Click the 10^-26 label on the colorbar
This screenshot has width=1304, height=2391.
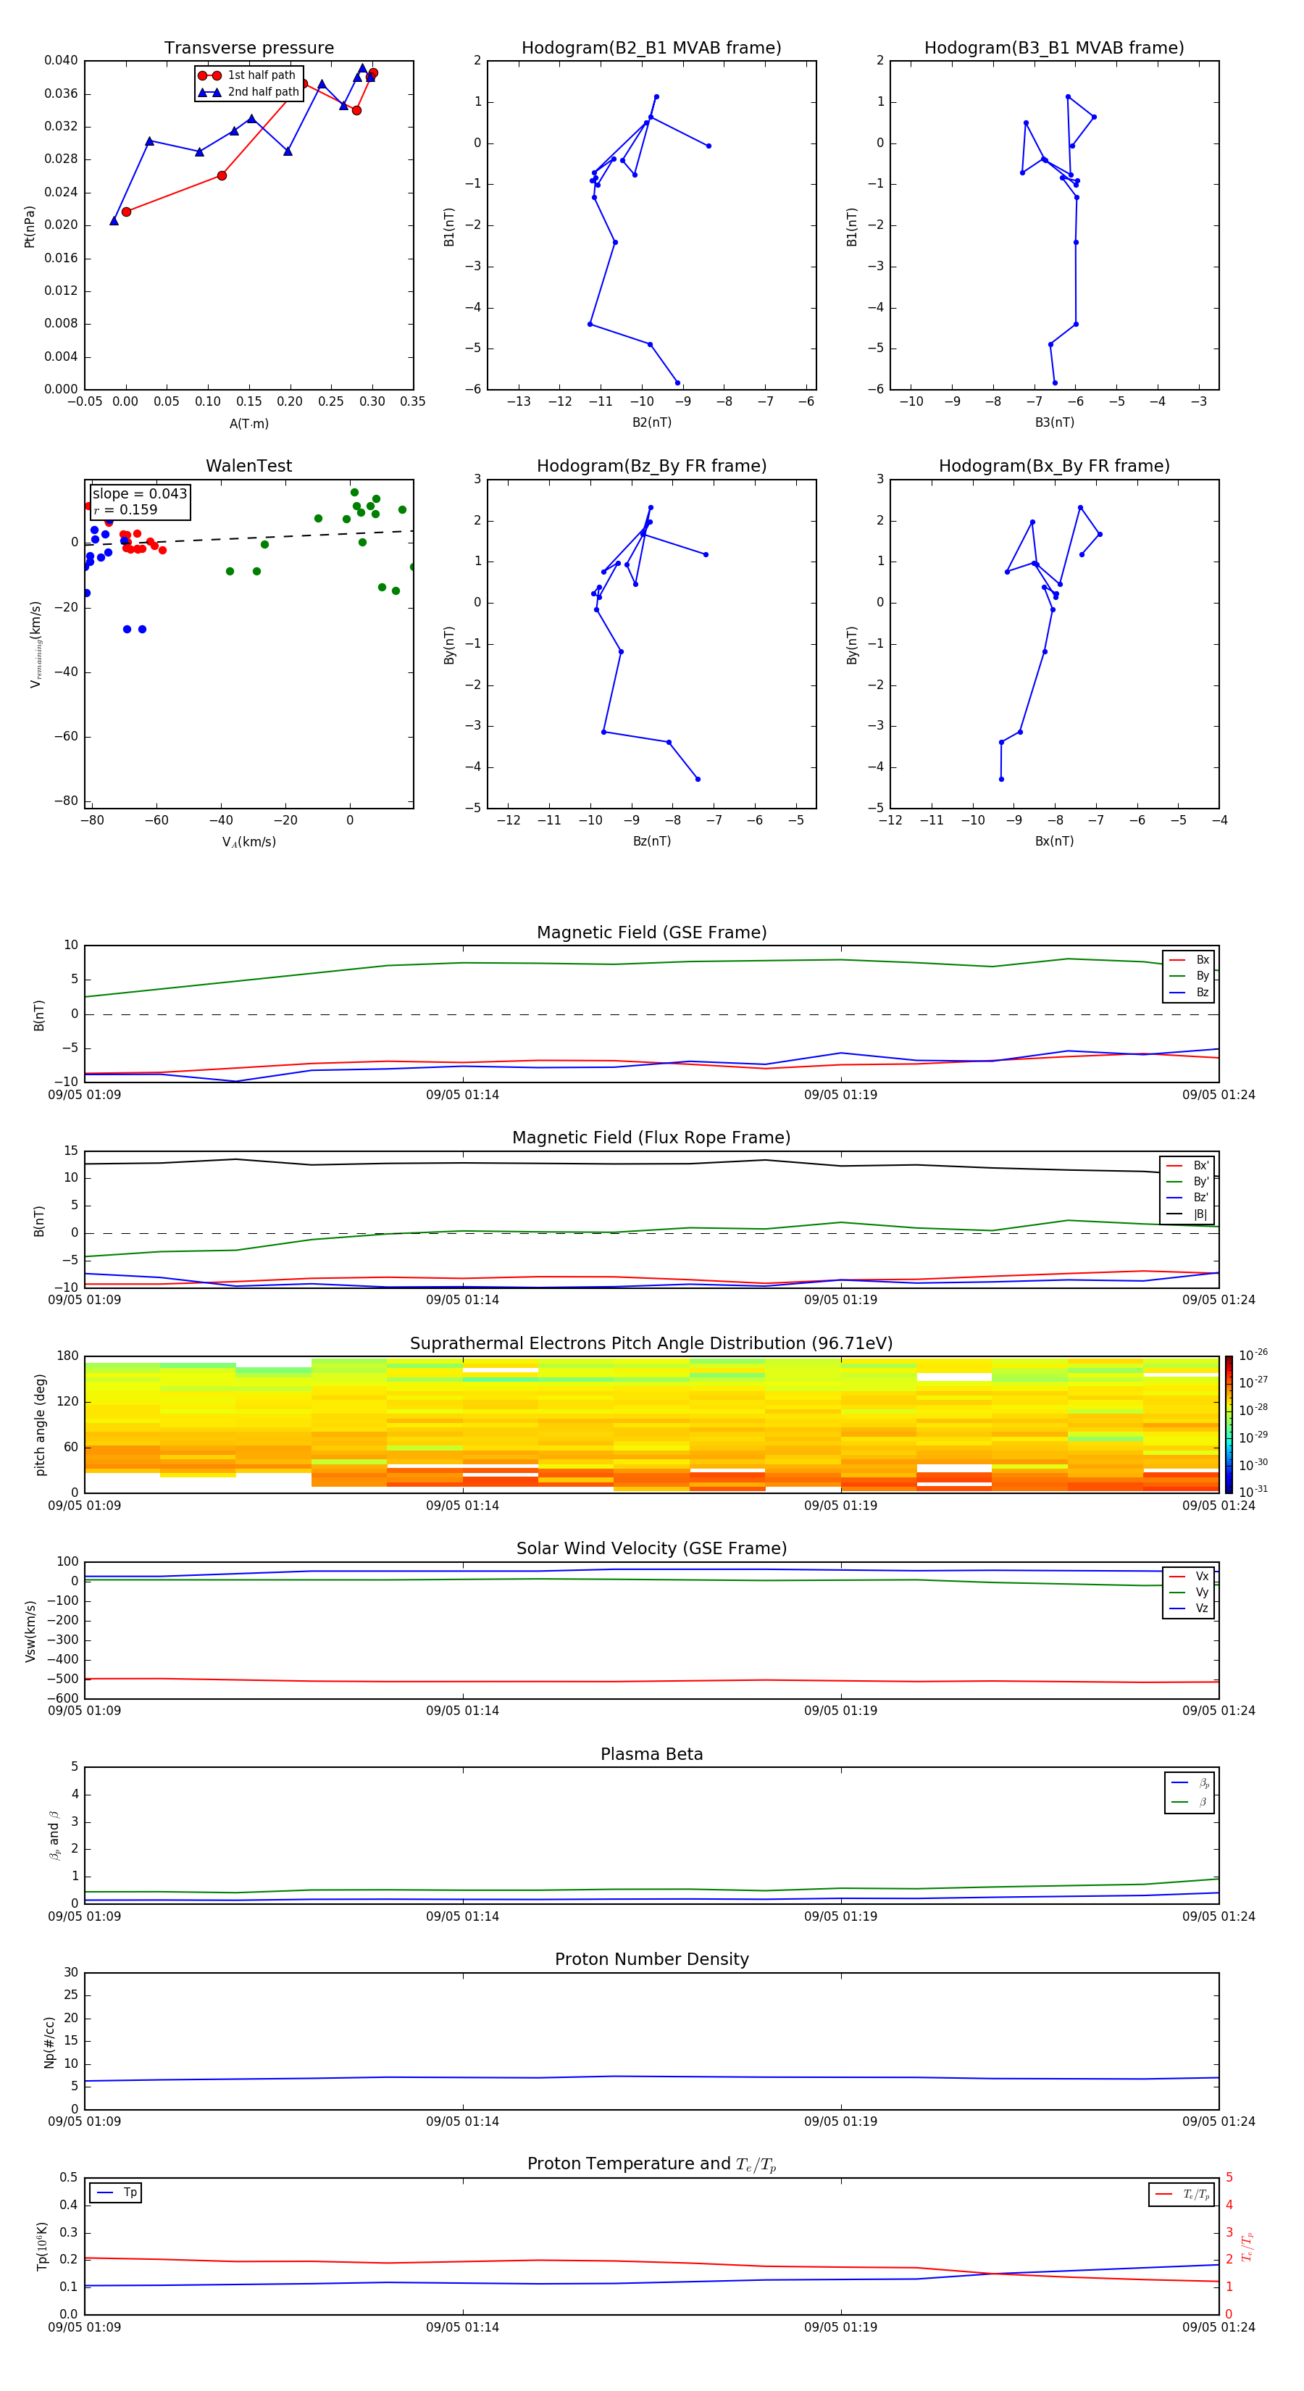1253,1355
